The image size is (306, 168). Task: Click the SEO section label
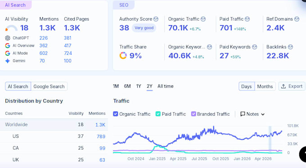point(124,5)
